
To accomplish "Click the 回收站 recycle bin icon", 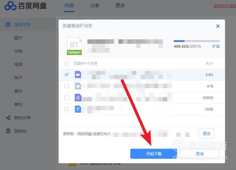I will click(8, 131).
